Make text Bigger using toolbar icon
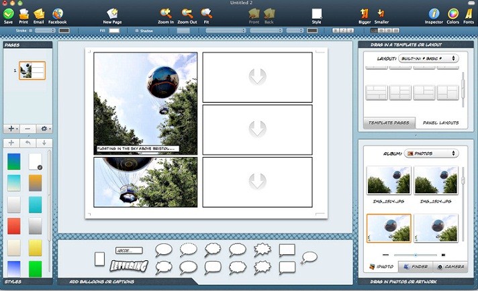The image size is (478, 291). coord(365,13)
